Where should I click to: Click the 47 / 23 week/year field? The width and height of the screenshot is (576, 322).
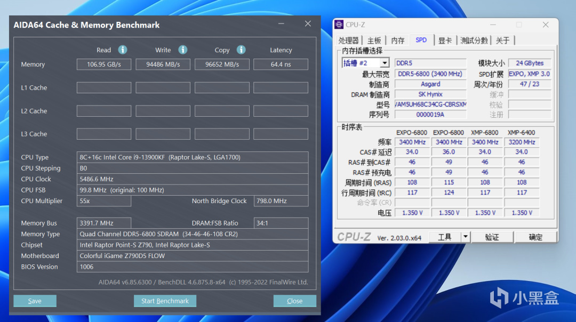point(530,84)
